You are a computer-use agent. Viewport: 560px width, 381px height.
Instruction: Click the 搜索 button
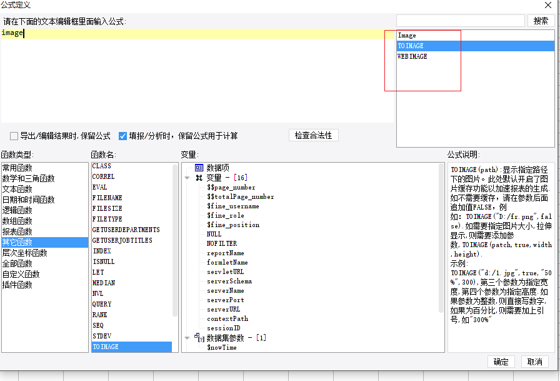point(541,21)
